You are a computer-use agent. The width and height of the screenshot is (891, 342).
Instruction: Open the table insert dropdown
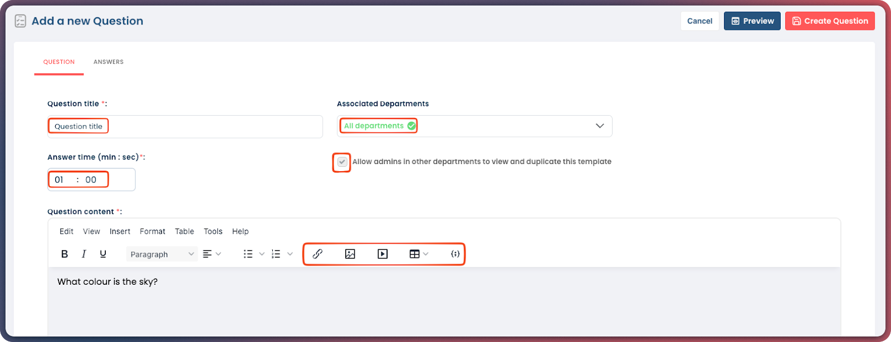click(419, 254)
